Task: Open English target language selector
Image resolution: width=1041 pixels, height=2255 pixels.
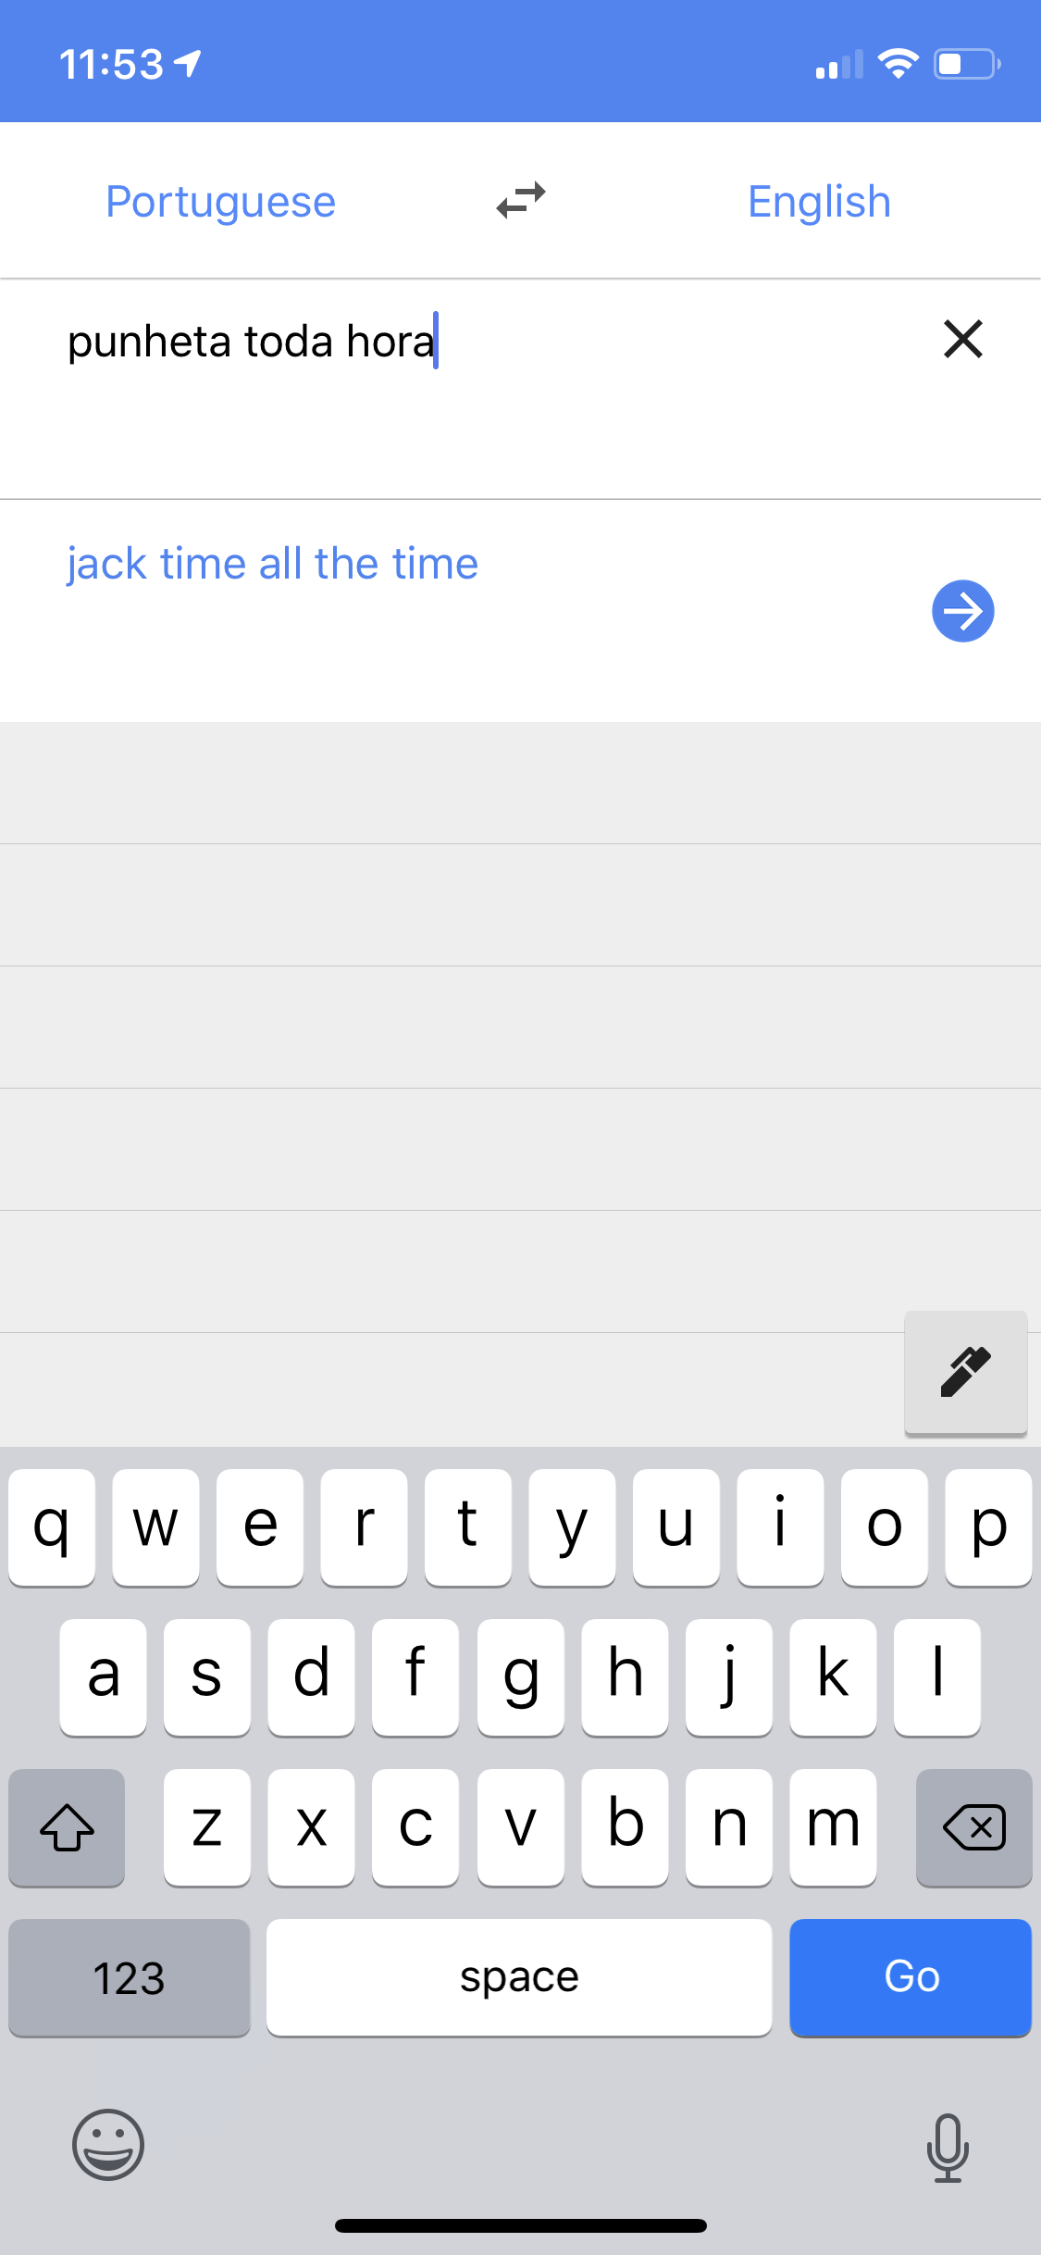Action: 819,201
